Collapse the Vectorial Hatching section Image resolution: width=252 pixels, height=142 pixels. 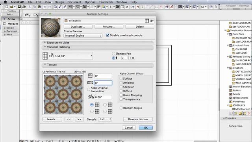(x=45, y=47)
